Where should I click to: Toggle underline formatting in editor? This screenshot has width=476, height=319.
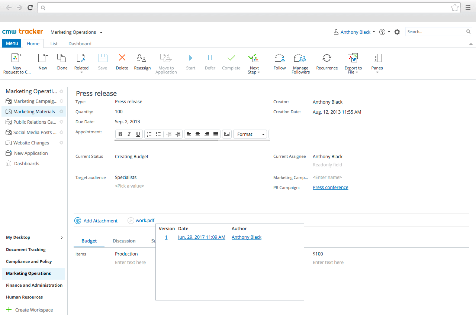(x=138, y=134)
